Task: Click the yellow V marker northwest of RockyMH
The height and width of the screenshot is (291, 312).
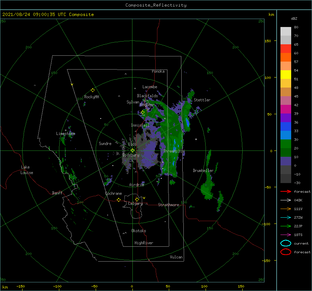Action: click(72, 84)
